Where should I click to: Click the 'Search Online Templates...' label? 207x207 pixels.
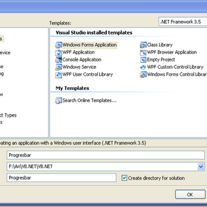tap(89, 101)
